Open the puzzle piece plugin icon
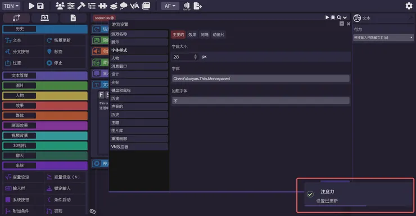Screen dimensions: 416x216 [x=103, y=6]
